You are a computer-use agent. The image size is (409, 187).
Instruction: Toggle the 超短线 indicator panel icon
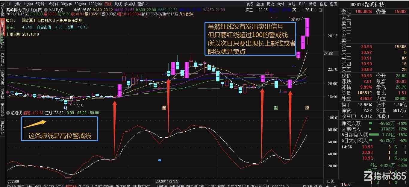click(x=8, y=113)
